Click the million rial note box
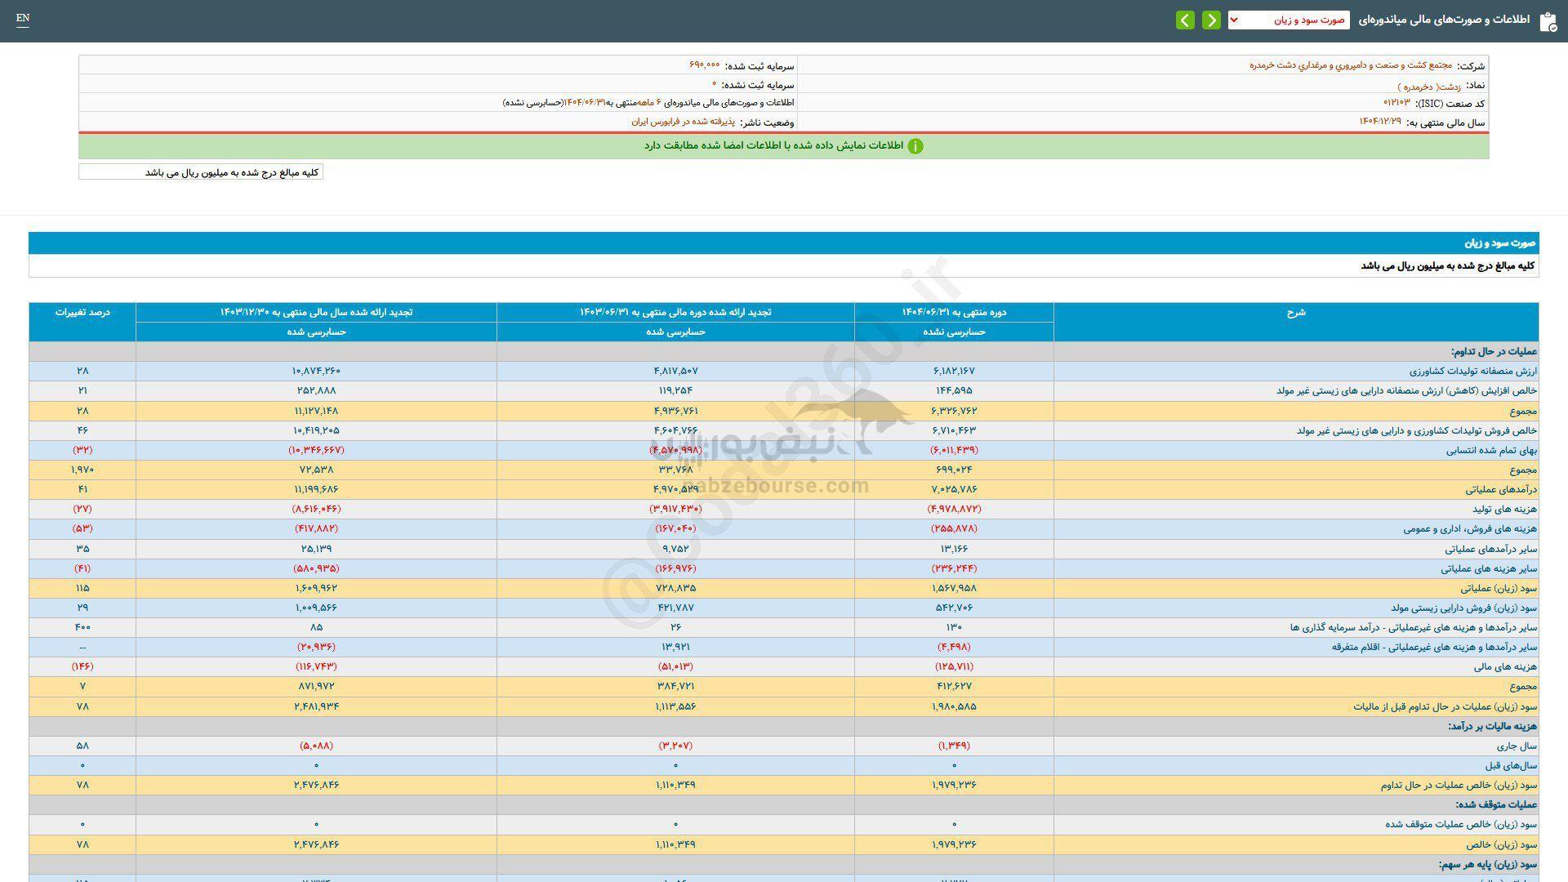 201,172
